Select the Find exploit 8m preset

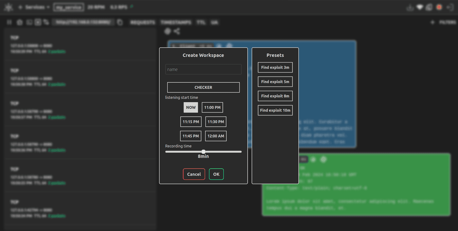click(x=275, y=96)
